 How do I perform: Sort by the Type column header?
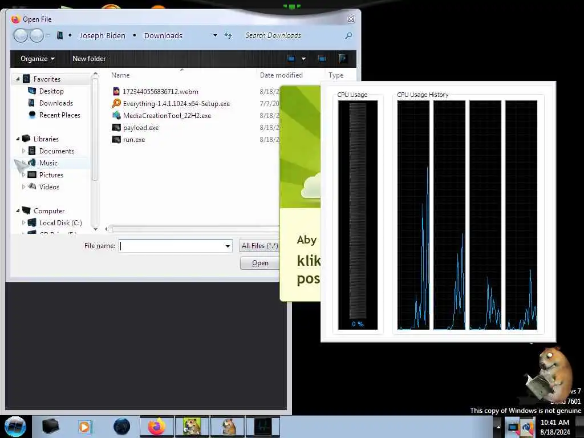tap(336, 75)
